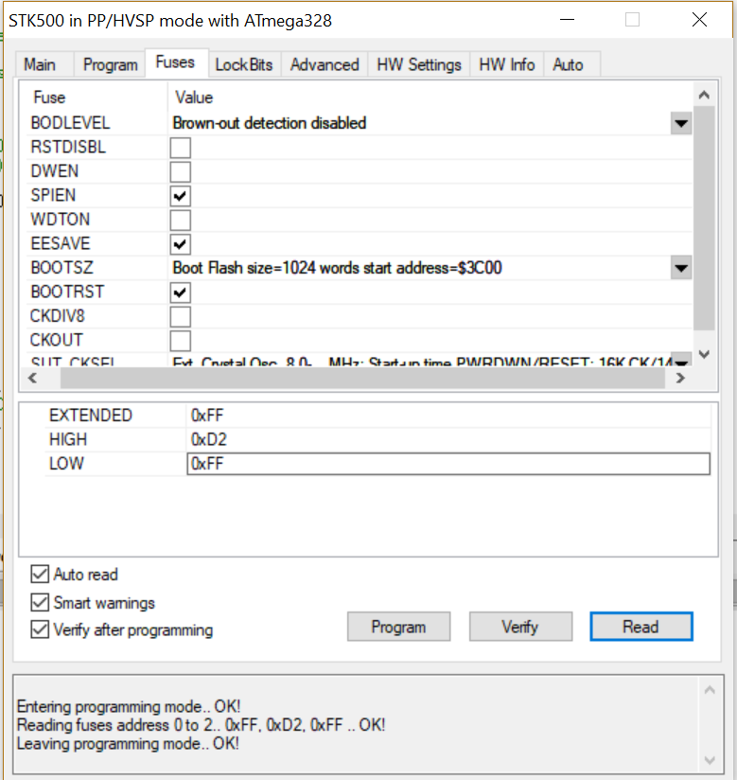Select the Fuses tab
The height and width of the screenshot is (780, 737).
[x=175, y=62]
